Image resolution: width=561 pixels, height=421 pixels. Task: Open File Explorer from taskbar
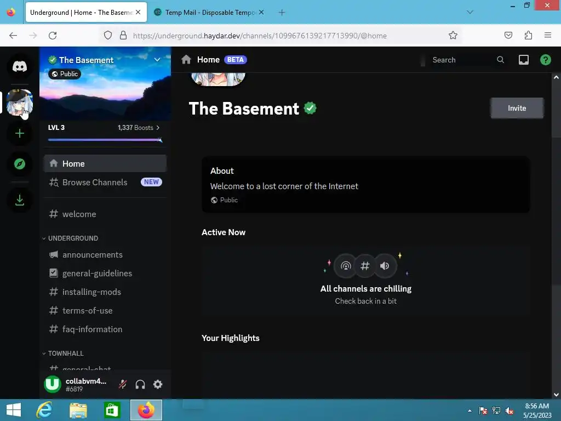[78, 410]
